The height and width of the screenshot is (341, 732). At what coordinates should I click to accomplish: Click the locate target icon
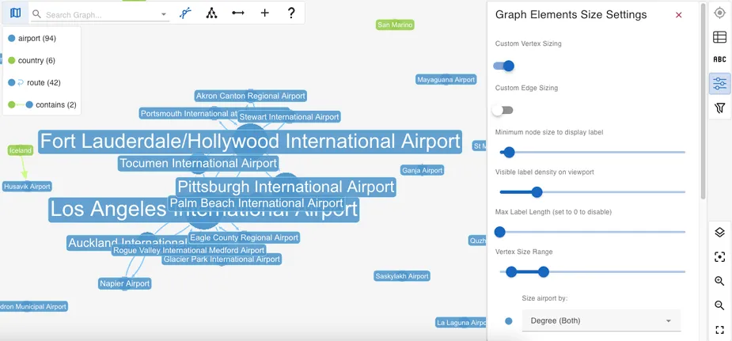coord(719,13)
